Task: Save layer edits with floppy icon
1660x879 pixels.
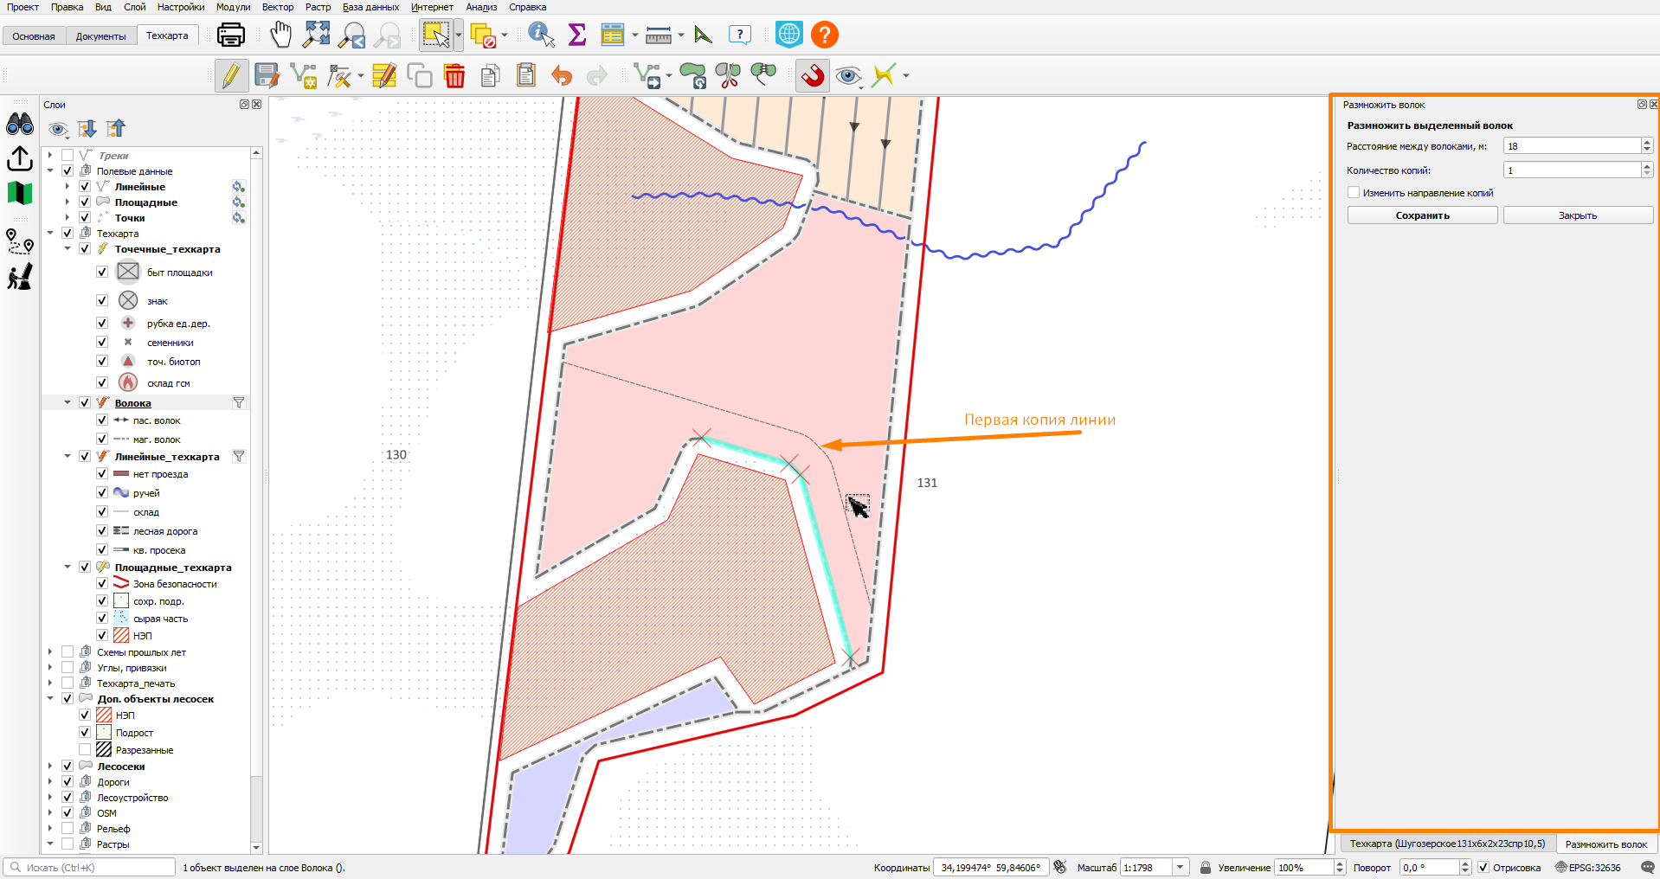Action: tap(267, 75)
